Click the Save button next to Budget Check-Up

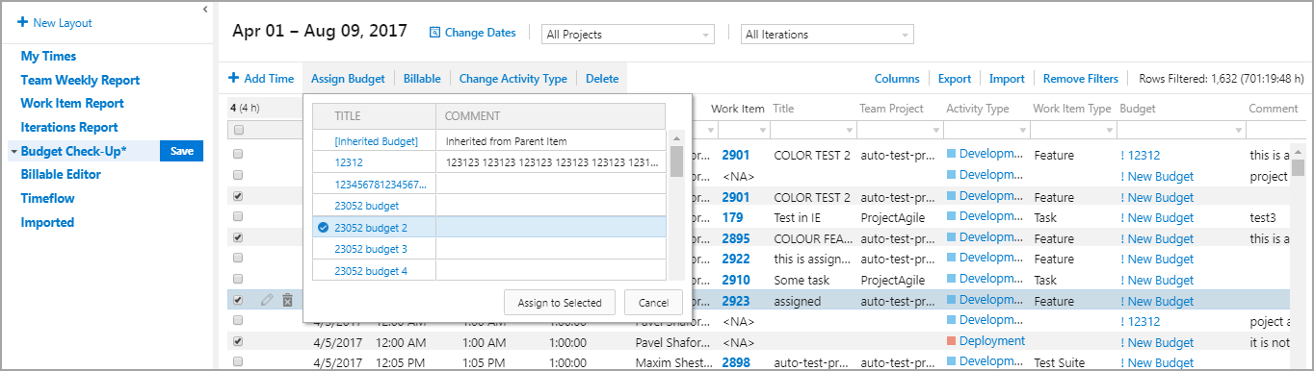click(x=181, y=151)
